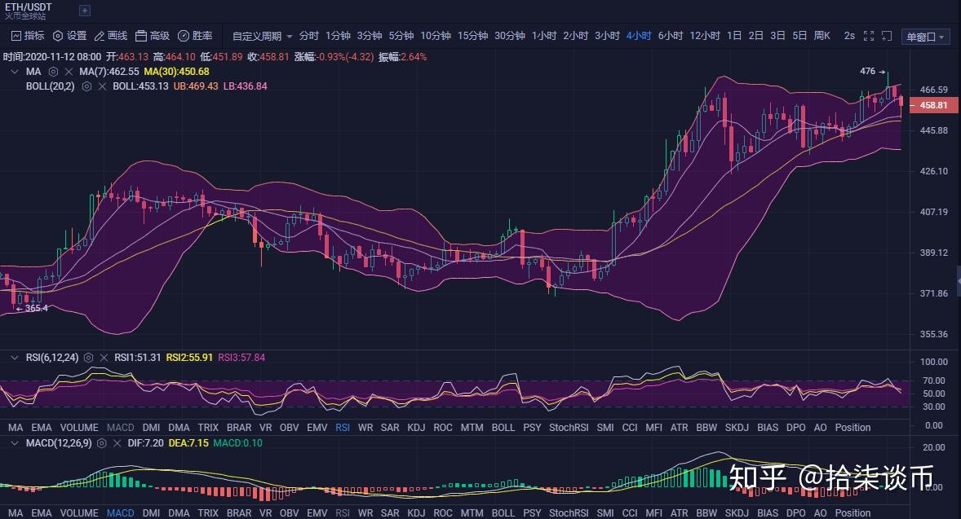Image resolution: width=961 pixels, height=519 pixels.
Task: Choose OBV in the bottom indicator row
Action: (x=290, y=512)
